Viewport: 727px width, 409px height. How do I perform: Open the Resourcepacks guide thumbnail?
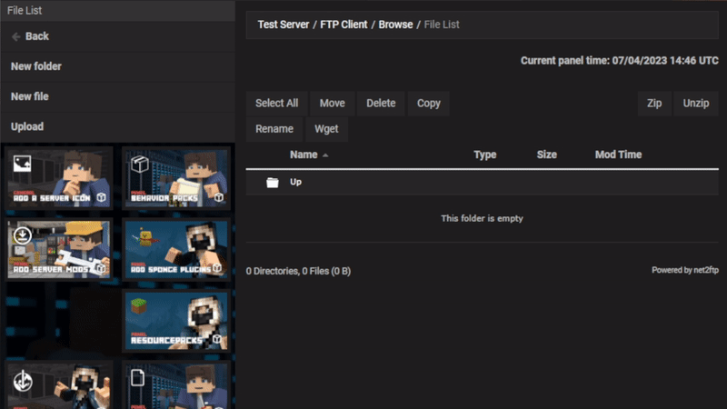click(174, 320)
